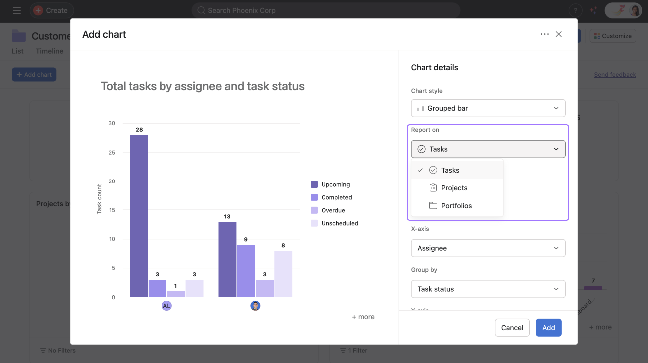Screen dimensions: 648x363
Task: Open the user profile avatar in top bar
Action: pos(635,10)
